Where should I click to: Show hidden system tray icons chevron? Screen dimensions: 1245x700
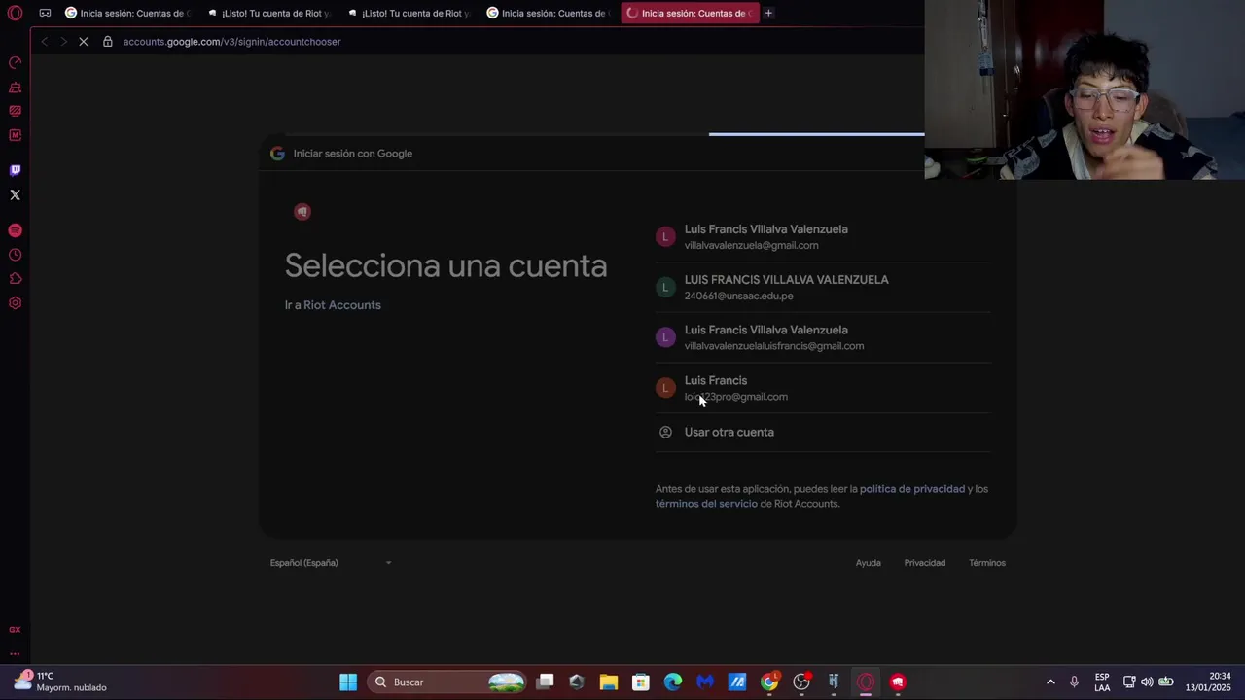[1050, 682]
